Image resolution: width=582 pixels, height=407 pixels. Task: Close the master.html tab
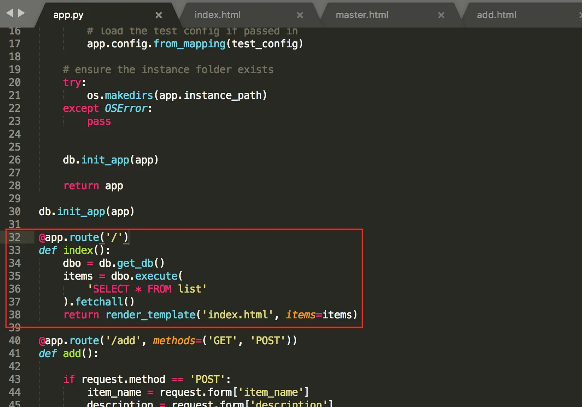(x=441, y=15)
